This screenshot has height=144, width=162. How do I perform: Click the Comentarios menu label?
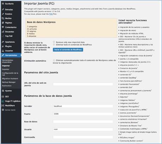coord(11,27)
